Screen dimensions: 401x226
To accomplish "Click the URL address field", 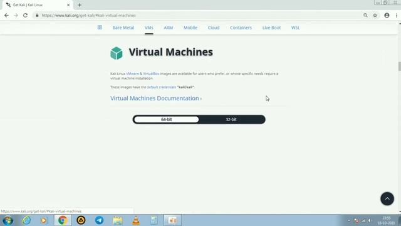I will [197, 15].
